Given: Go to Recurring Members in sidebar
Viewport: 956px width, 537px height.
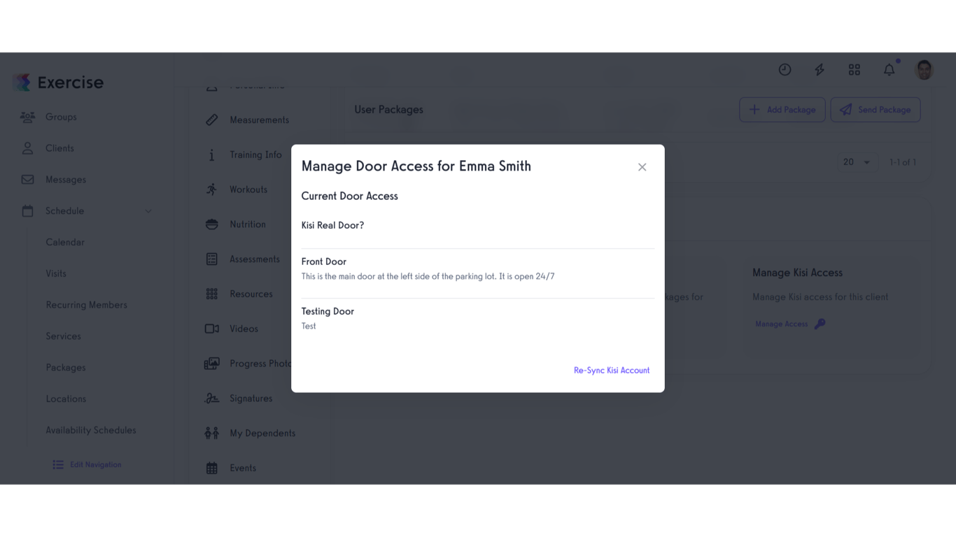Looking at the screenshot, I should (x=86, y=304).
